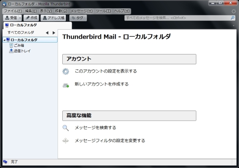Collapse the ローカルフォルダ tree node

coord(4,40)
